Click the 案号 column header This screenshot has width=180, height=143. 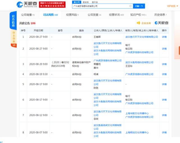[x=60, y=31]
